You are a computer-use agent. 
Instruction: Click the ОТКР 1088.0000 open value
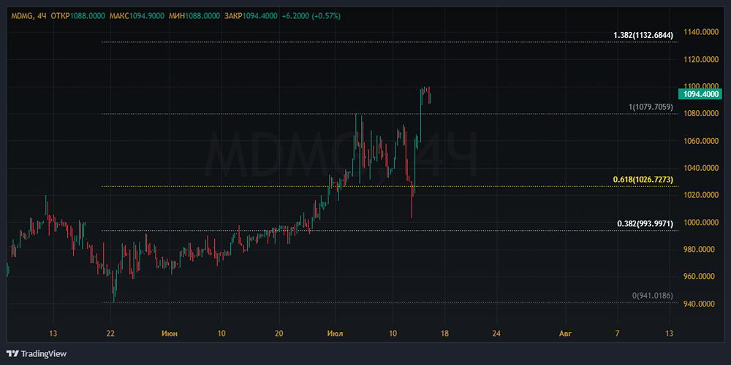(78, 16)
